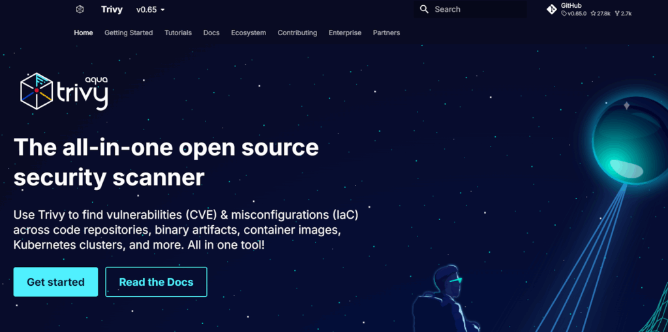
Task: Switch to the Docs tab
Action: (x=211, y=33)
